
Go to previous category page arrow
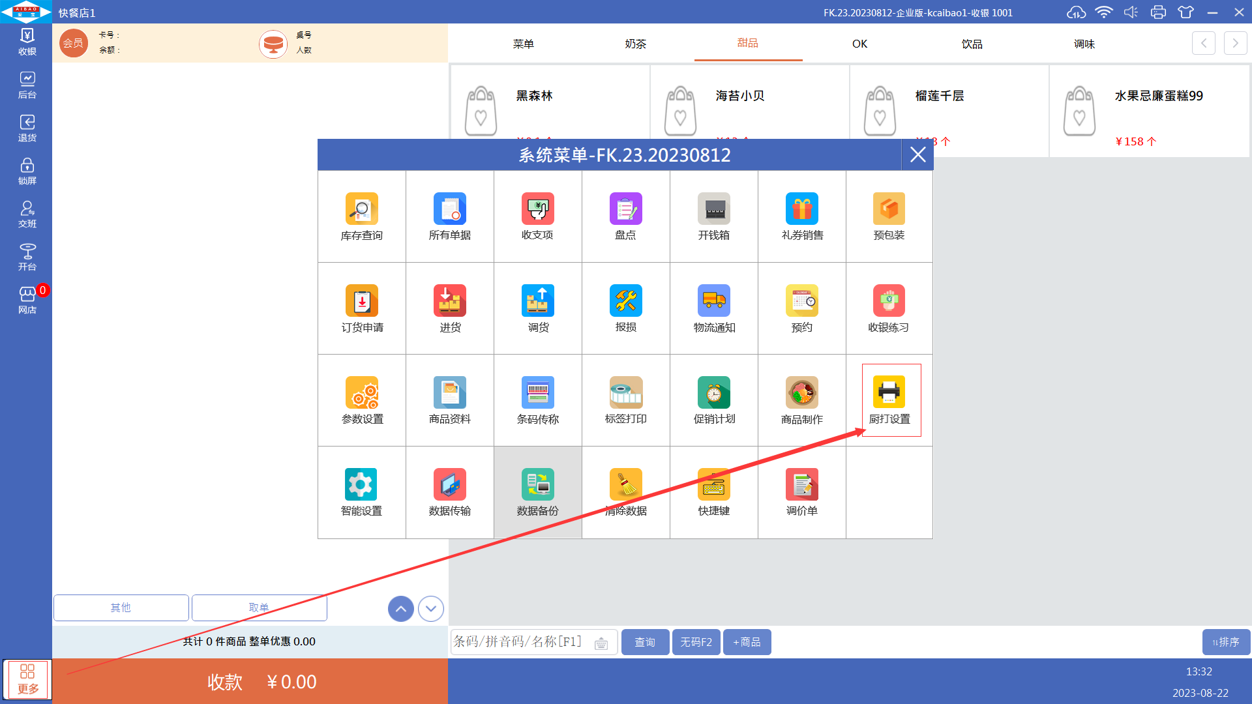pos(1204,43)
